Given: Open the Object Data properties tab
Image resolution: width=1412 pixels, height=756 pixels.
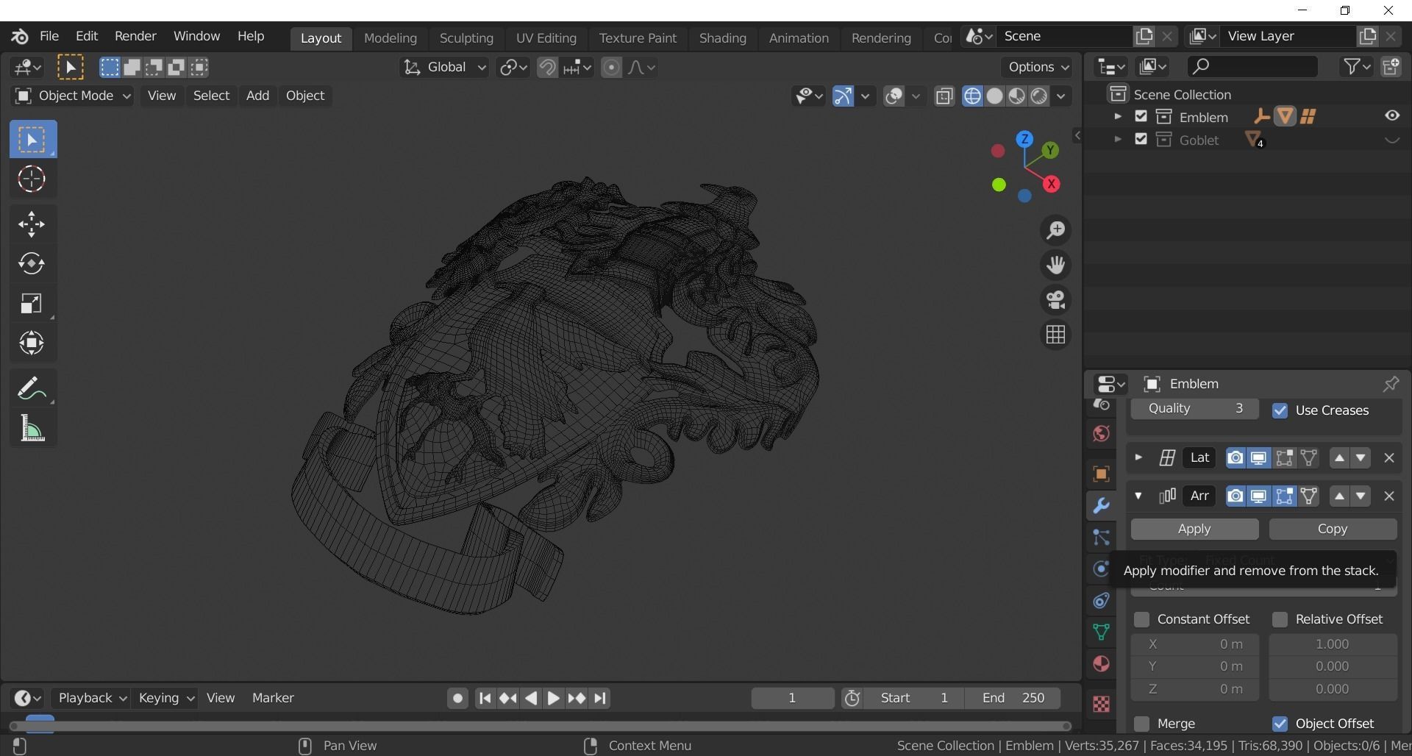Looking at the screenshot, I should pyautogui.click(x=1101, y=632).
